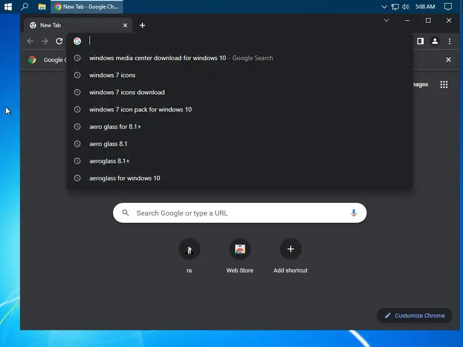Go forward with the forward arrow
The height and width of the screenshot is (347, 463).
[45, 41]
